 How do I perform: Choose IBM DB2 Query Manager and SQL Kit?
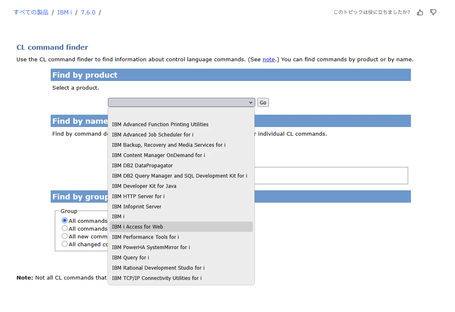[181, 176]
